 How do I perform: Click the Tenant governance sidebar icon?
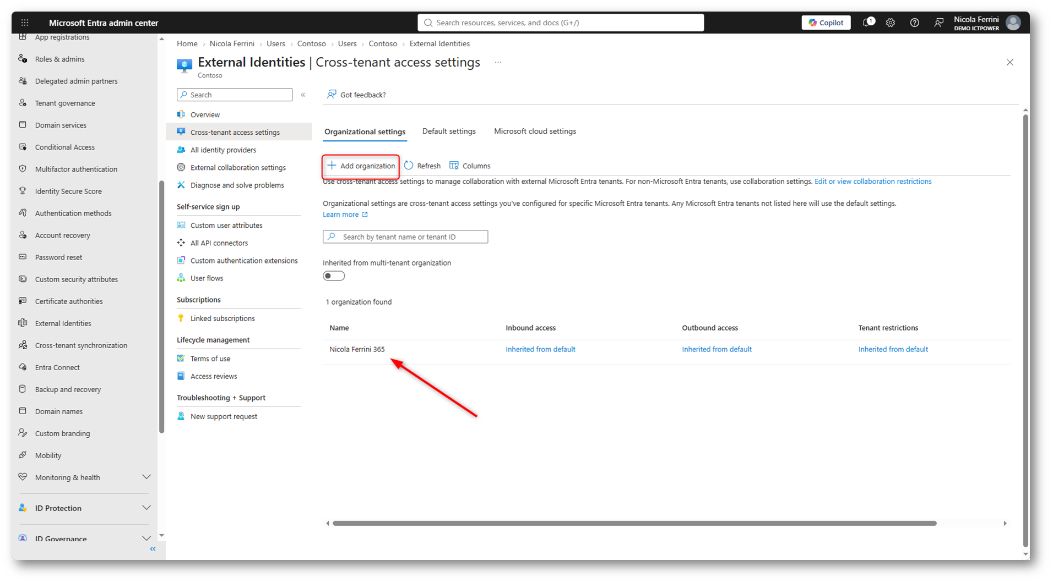(x=23, y=103)
